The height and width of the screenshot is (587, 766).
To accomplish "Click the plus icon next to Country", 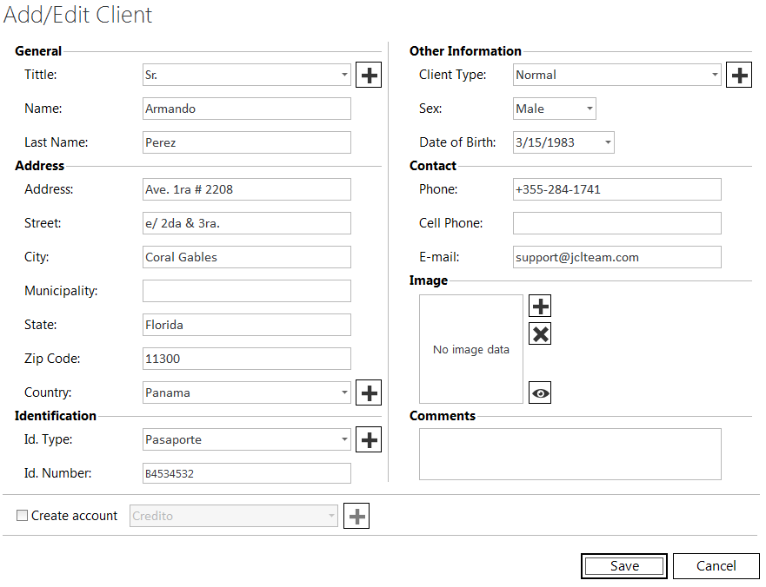I will [369, 393].
